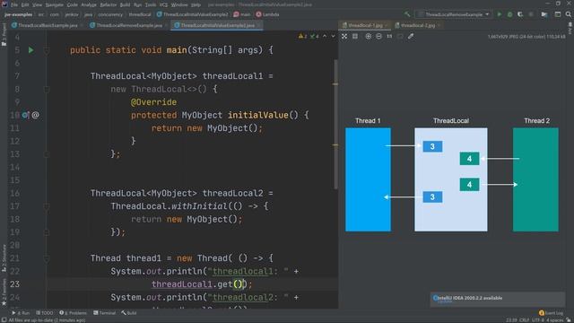Click the line separator CRLF status item
The width and height of the screenshot is (574, 323).
524,320
